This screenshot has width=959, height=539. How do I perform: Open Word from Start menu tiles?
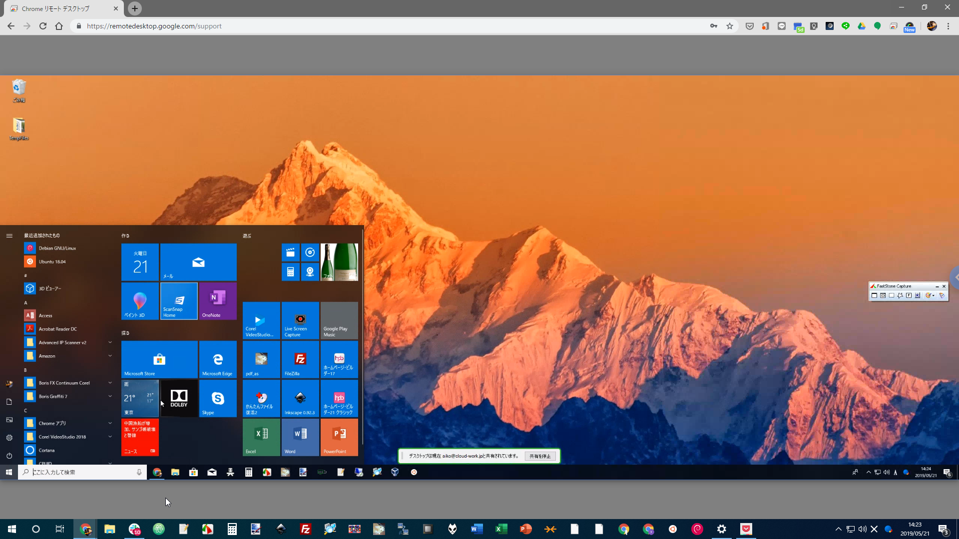300,437
